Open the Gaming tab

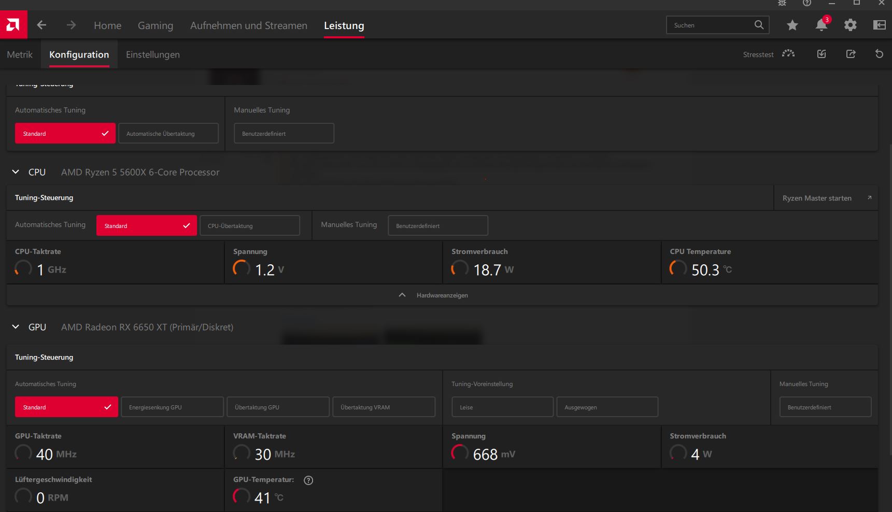[x=155, y=25]
